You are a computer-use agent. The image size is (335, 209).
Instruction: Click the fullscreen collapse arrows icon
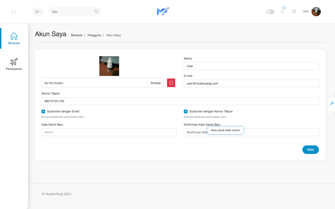[x=294, y=11]
